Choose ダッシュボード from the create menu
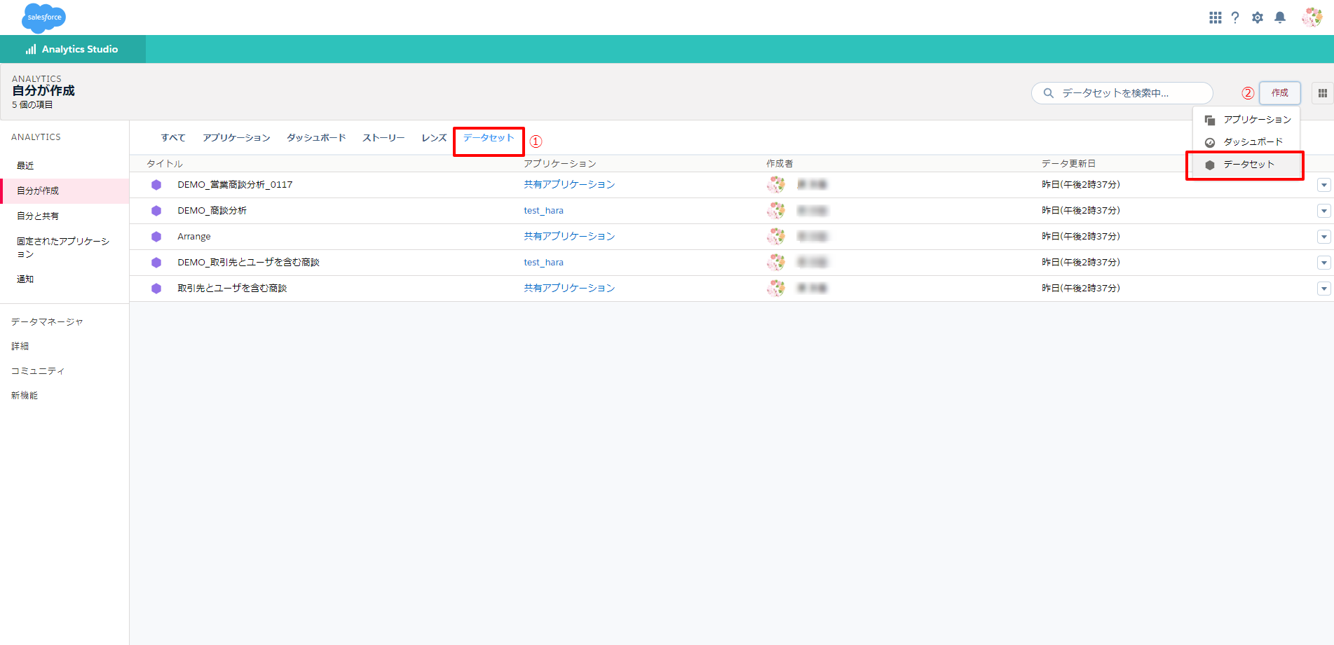Screen dimensions: 1334x645 tap(1253, 142)
